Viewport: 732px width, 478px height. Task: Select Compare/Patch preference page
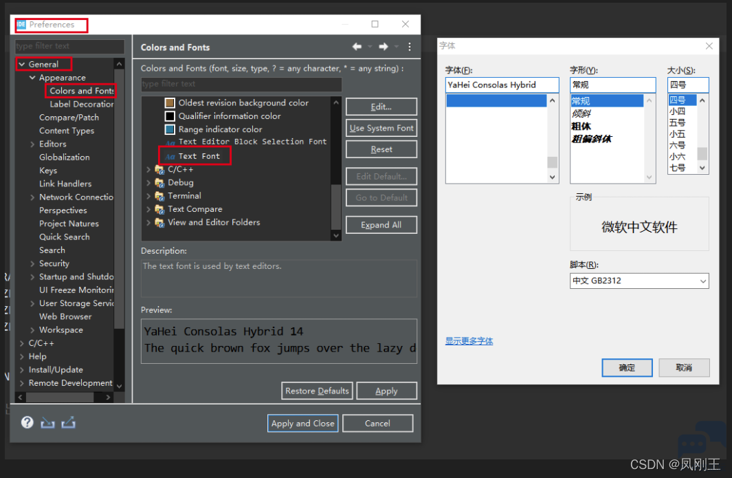click(69, 118)
